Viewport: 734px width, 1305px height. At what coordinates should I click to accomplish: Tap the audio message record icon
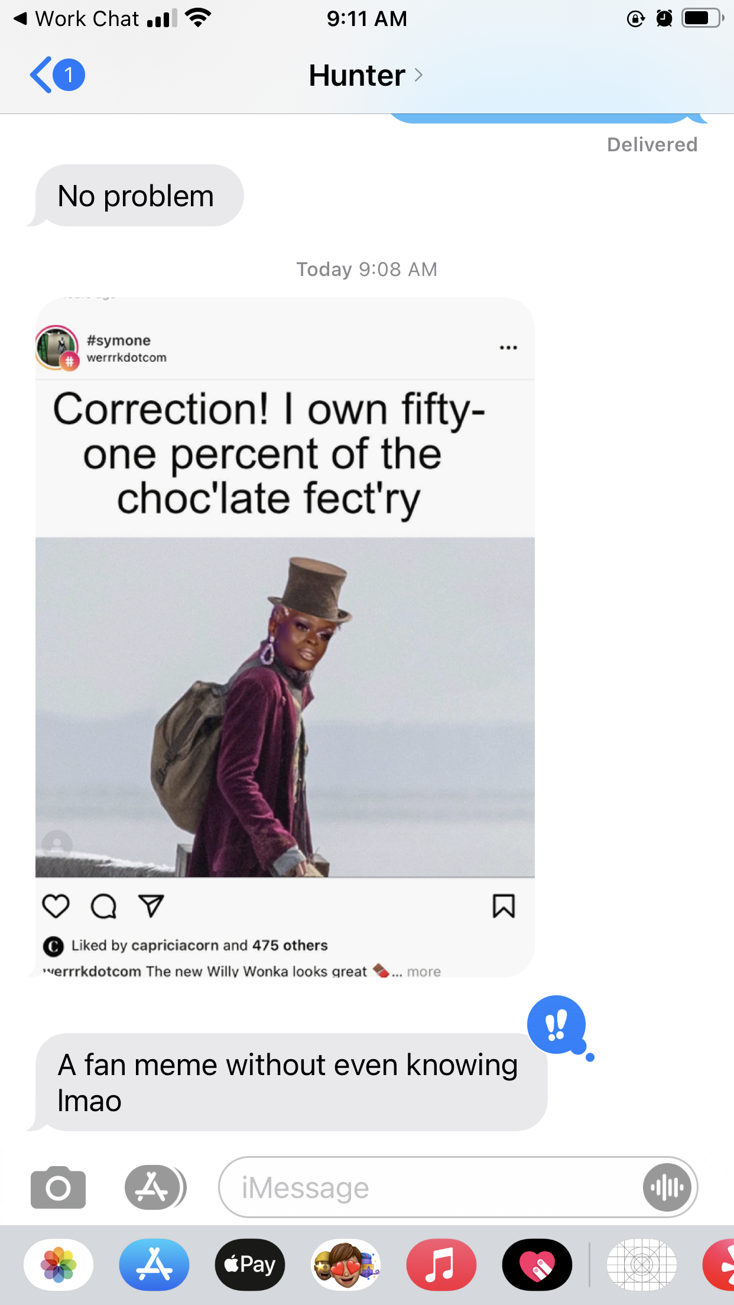click(x=667, y=1187)
